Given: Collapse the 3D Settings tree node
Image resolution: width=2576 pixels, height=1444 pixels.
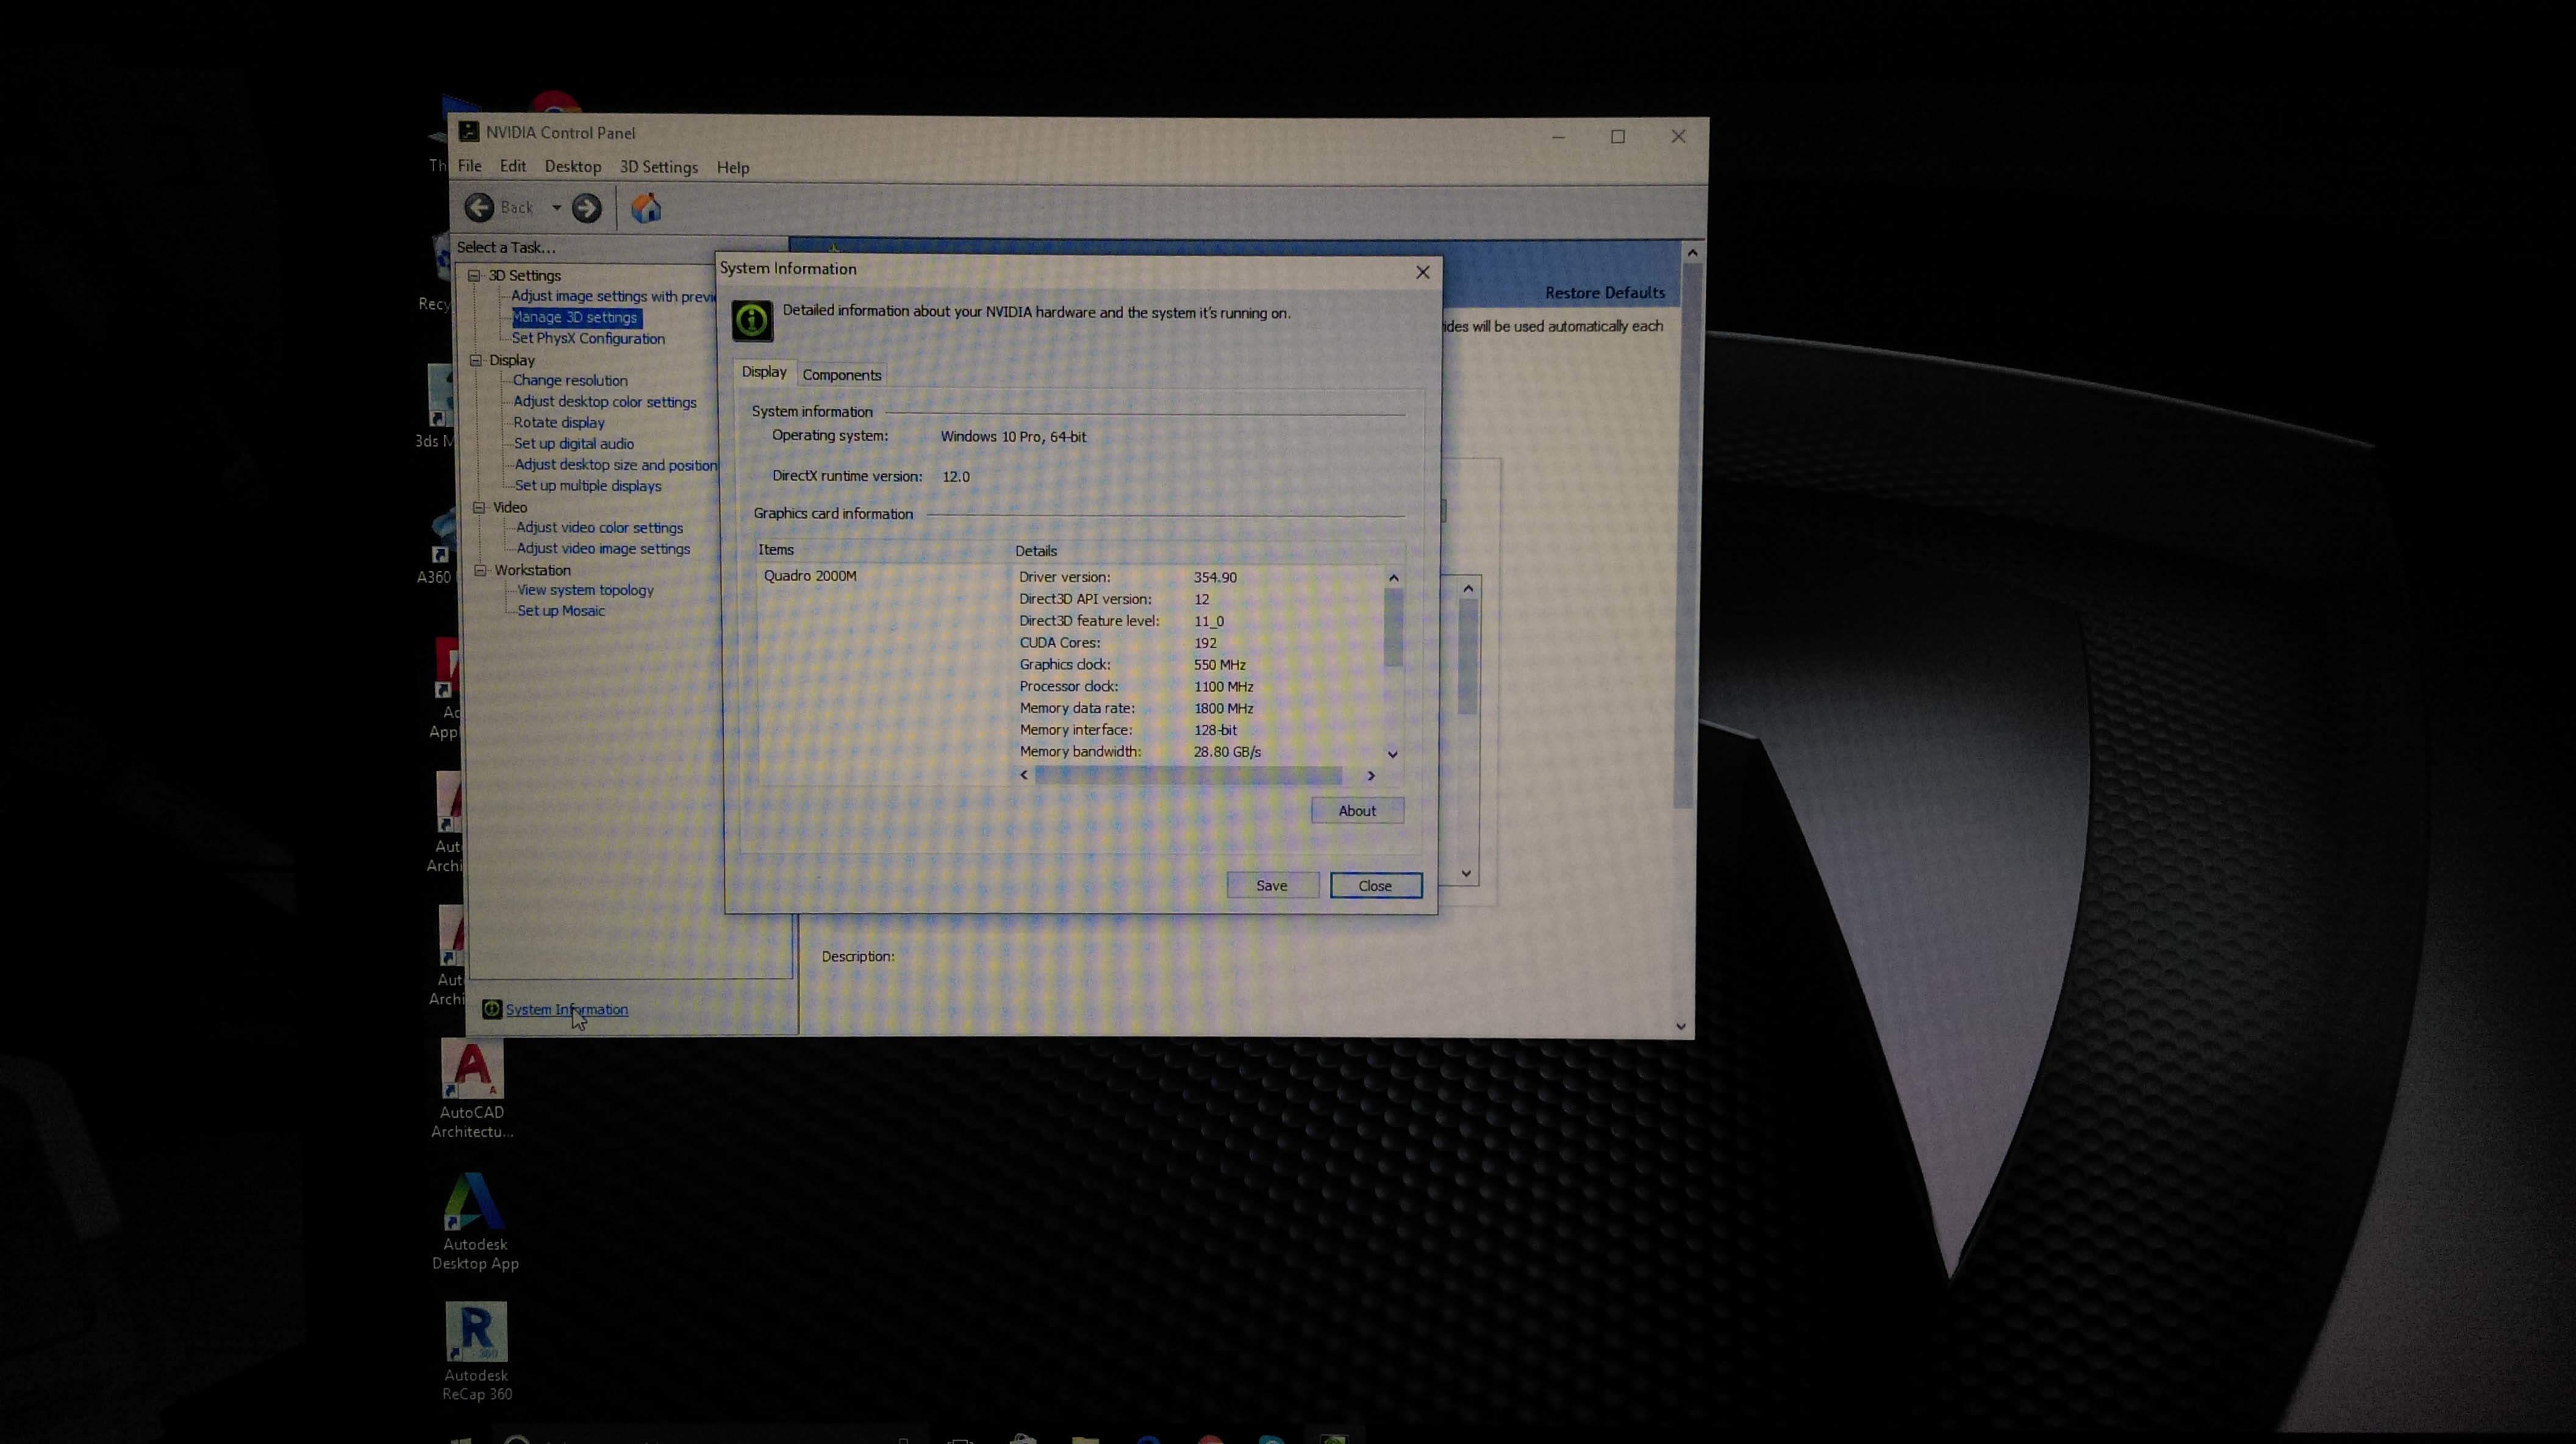Looking at the screenshot, I should pyautogui.click(x=474, y=275).
